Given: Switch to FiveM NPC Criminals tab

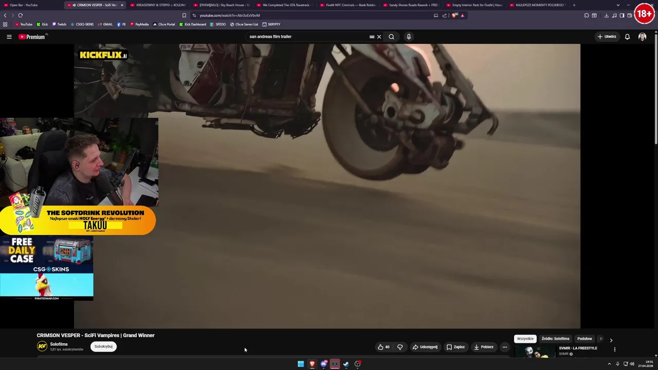Looking at the screenshot, I should pyautogui.click(x=349, y=5).
